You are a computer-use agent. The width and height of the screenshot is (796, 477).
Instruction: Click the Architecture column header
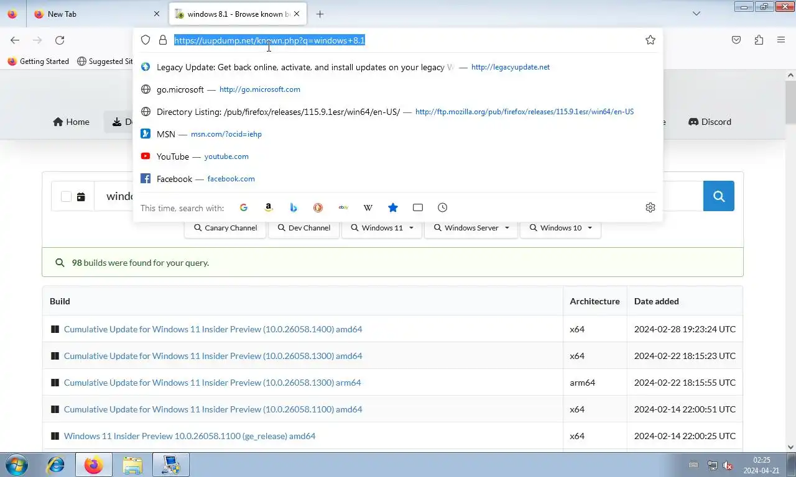(x=595, y=301)
